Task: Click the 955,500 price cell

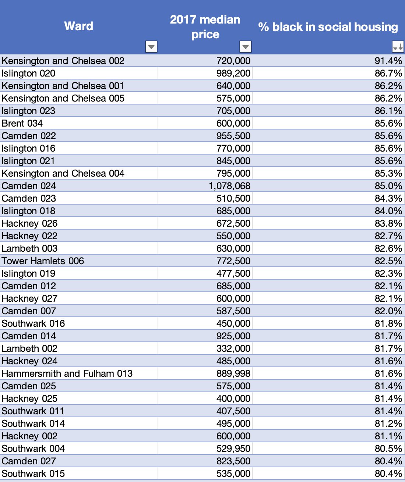Action: coord(205,136)
